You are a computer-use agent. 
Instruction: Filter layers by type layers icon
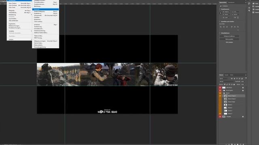tap(237, 79)
